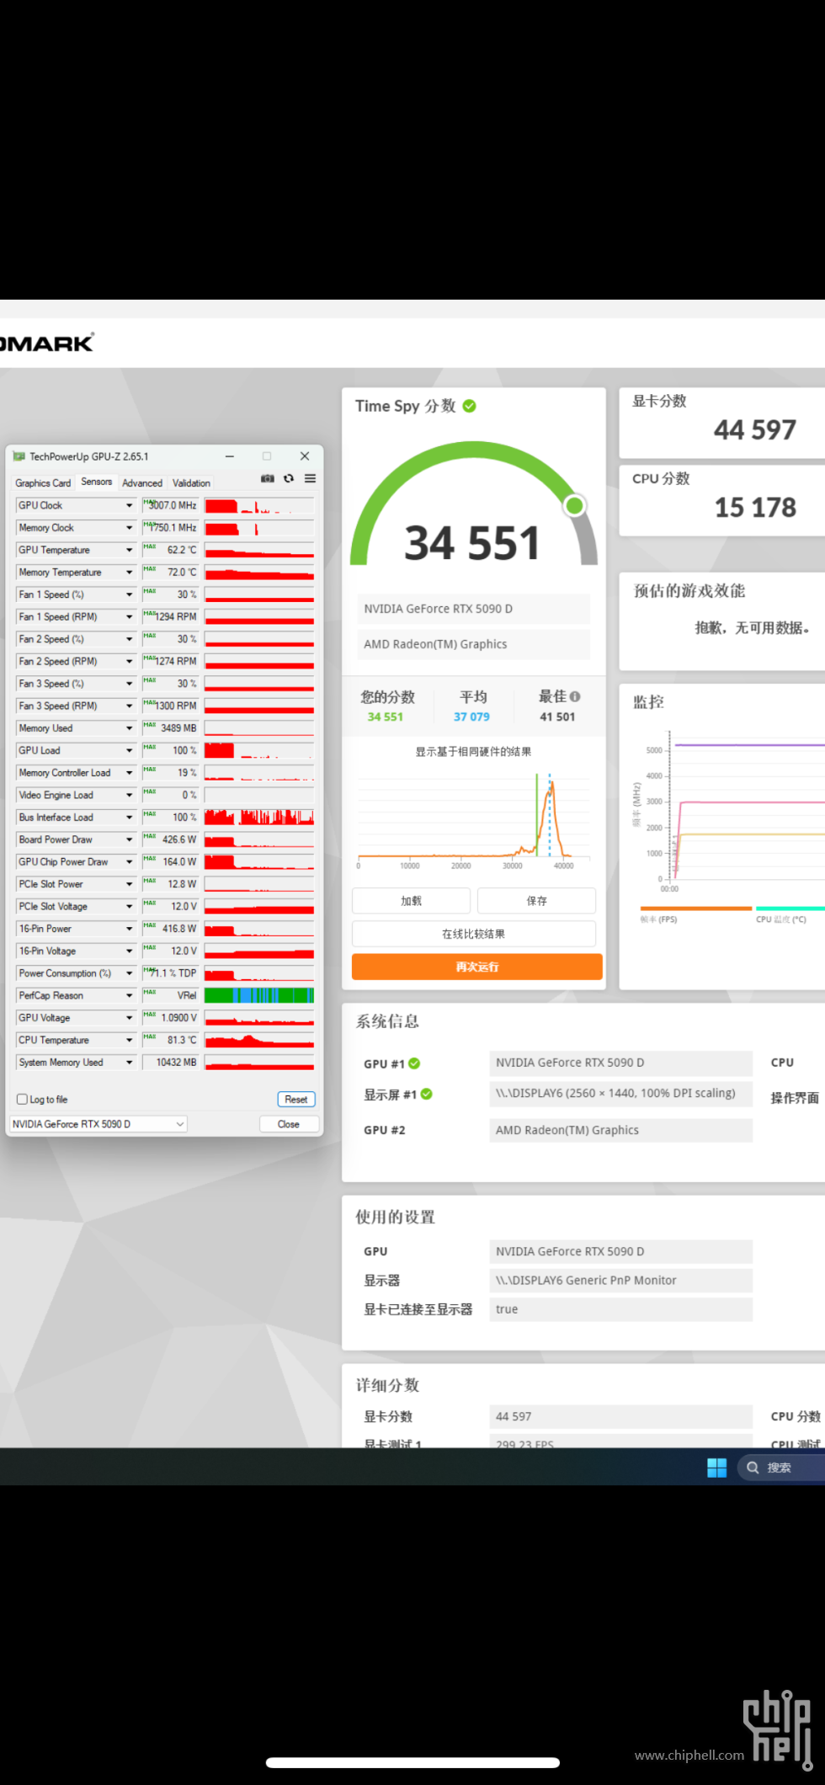Open the PerfCap Reason dropdown

[x=130, y=995]
